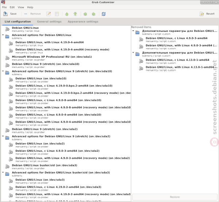Viewport: 219px width, 202px height.
Task: Click gear icon beside Microsoft Windows XP Professional
Action: click(x=7, y=58)
